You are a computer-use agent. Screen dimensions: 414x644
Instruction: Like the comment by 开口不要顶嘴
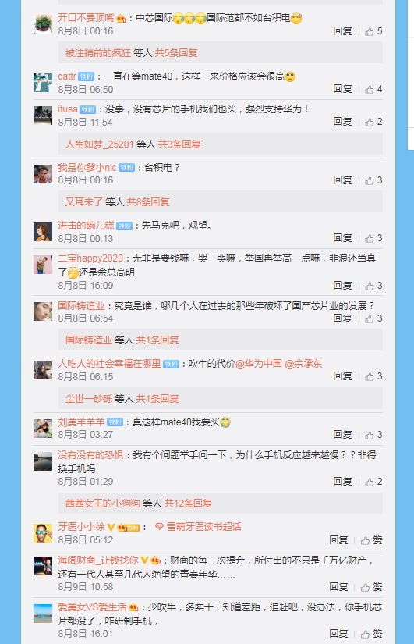[x=373, y=31]
